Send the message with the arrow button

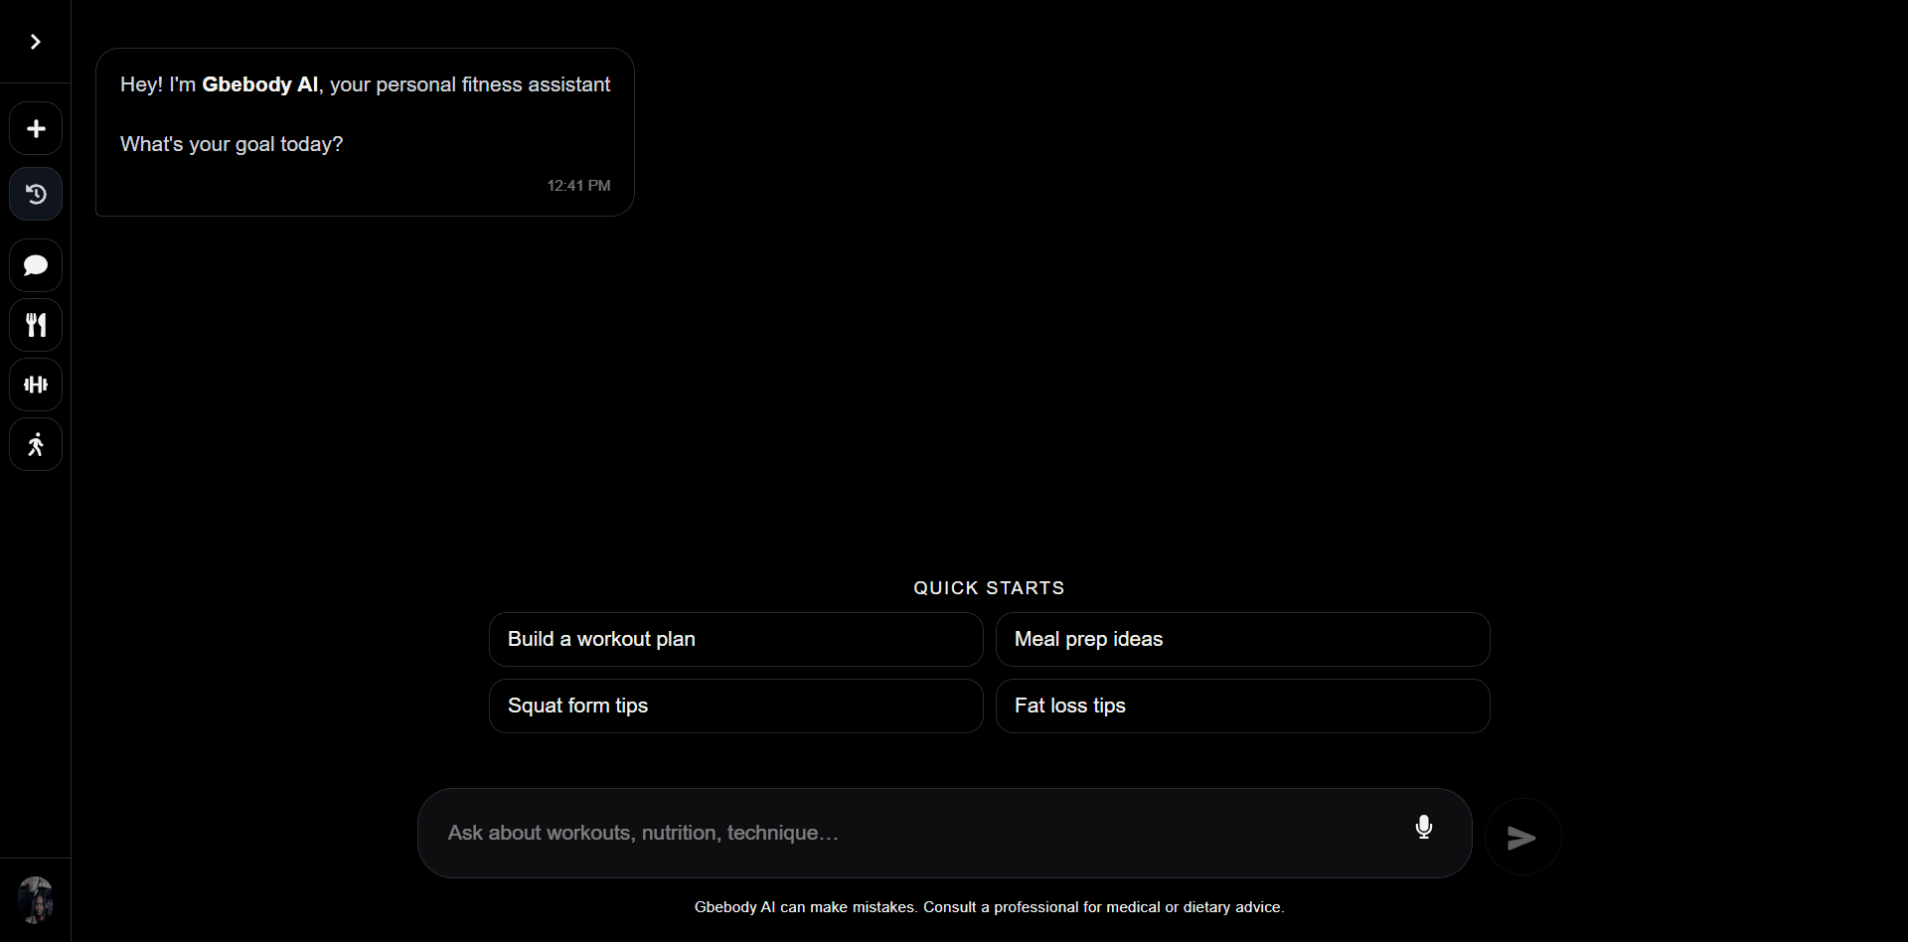tap(1522, 838)
